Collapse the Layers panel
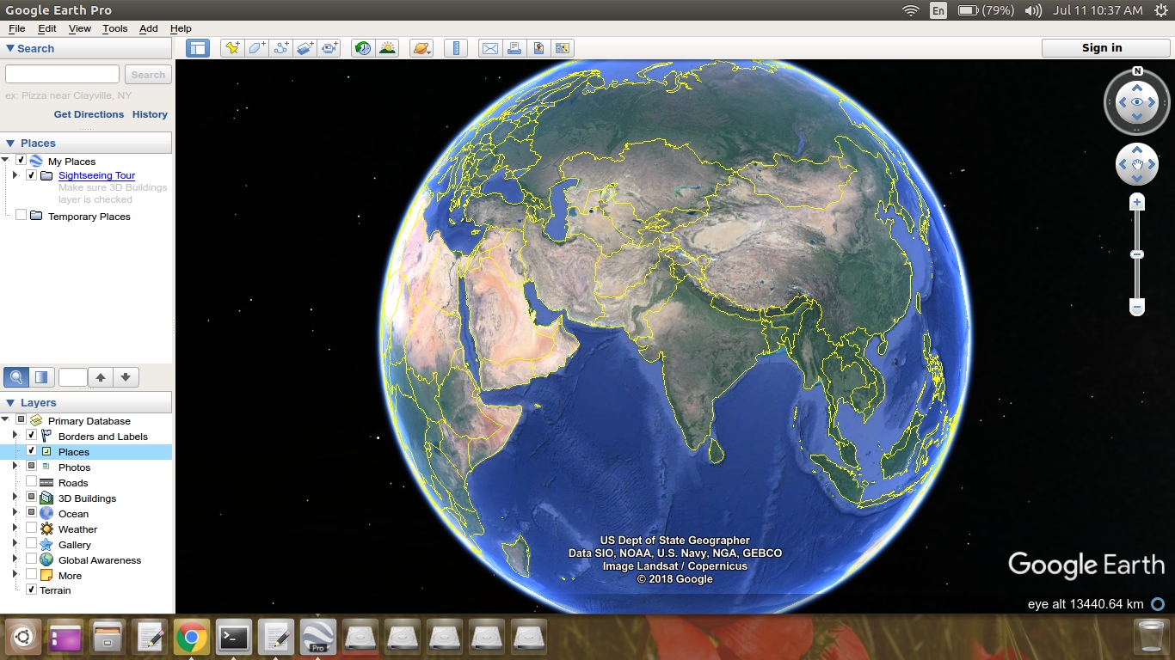This screenshot has width=1175, height=660. (x=10, y=403)
